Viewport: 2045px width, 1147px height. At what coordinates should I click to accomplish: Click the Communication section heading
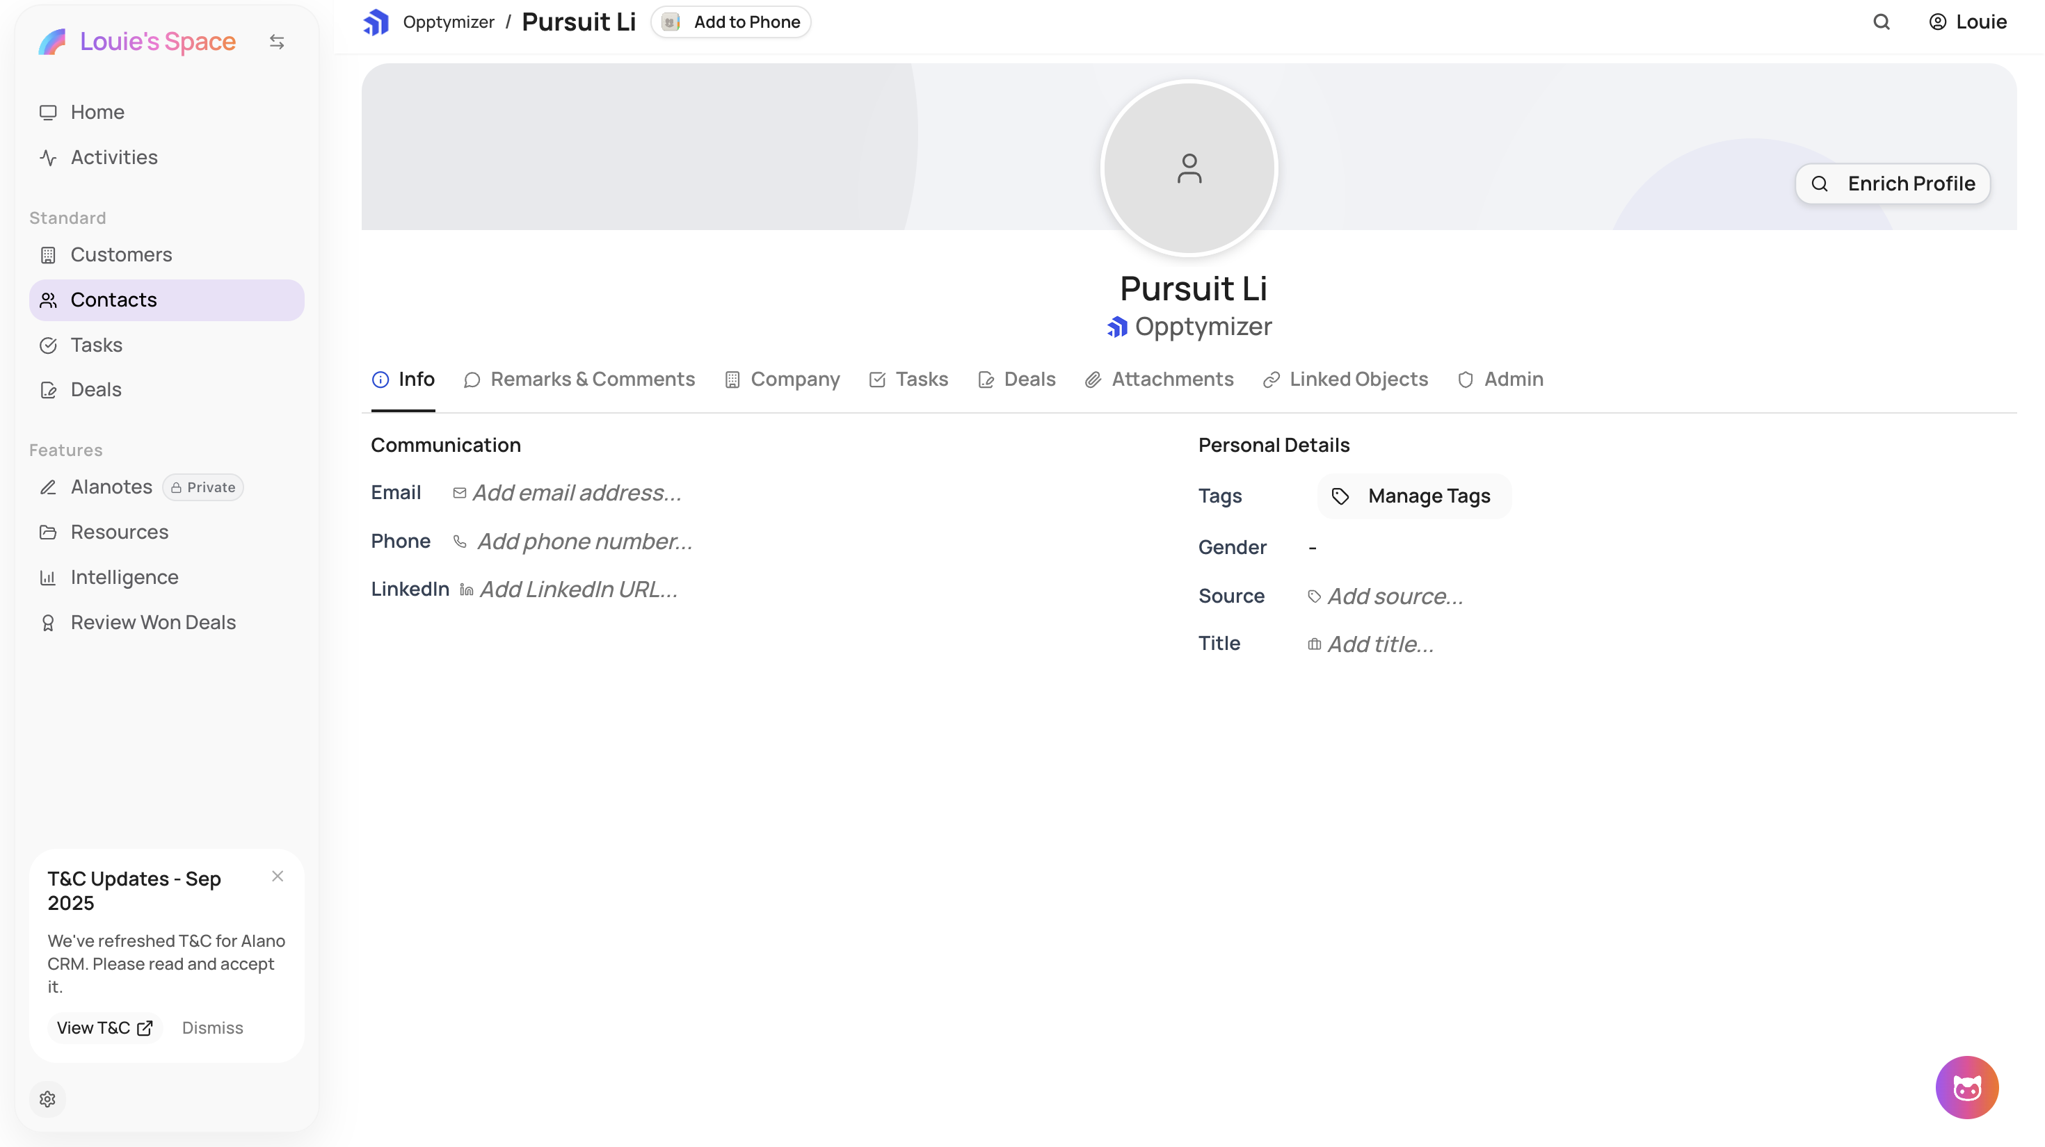445,445
